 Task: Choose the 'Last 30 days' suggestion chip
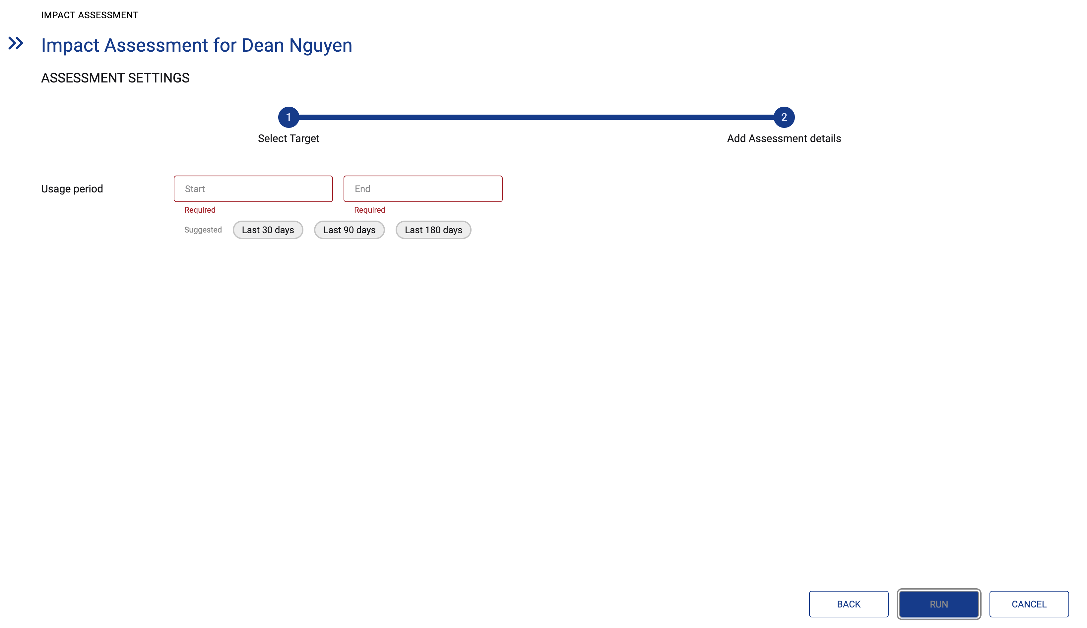(268, 230)
